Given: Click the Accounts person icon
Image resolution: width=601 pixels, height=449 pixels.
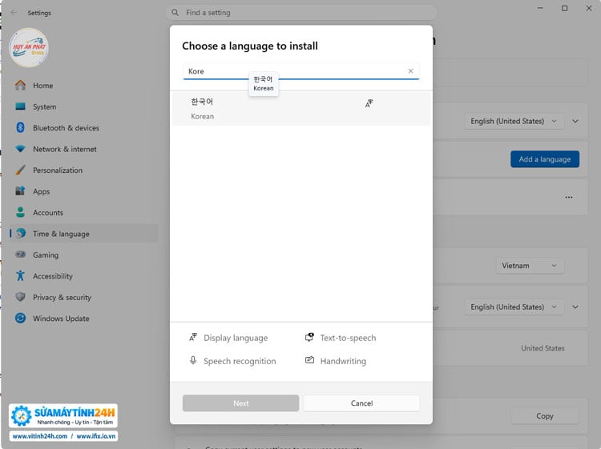Looking at the screenshot, I should coord(20,212).
